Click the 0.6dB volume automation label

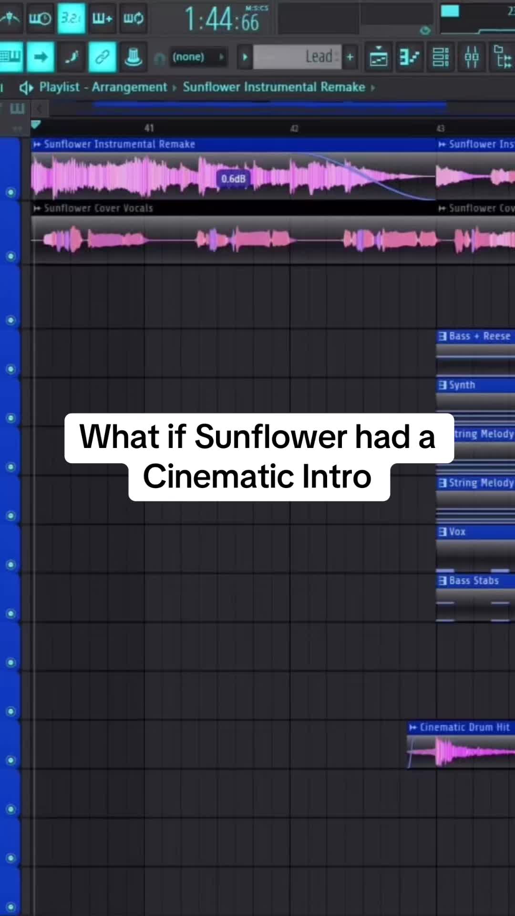point(233,179)
